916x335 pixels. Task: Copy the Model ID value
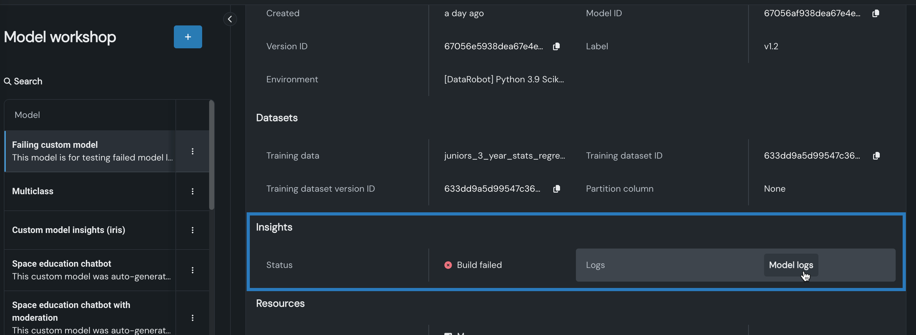pos(875,14)
